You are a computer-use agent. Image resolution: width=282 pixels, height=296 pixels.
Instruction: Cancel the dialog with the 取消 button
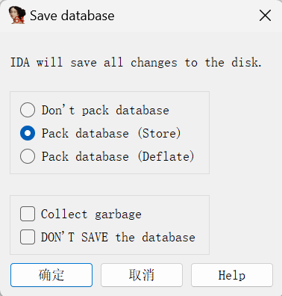(142, 275)
